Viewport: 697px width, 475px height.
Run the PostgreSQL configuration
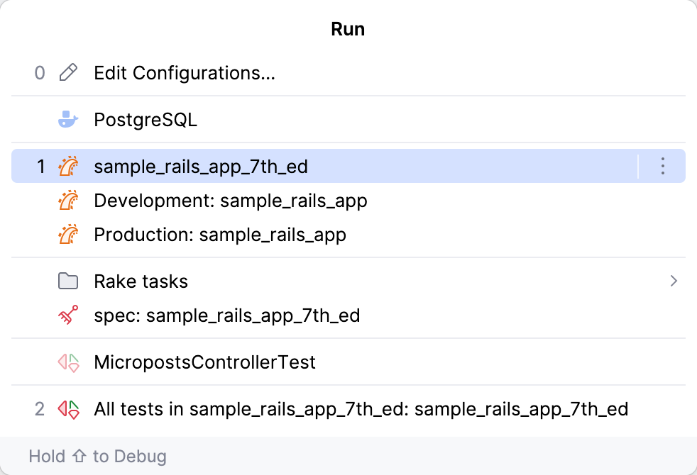[x=146, y=119]
